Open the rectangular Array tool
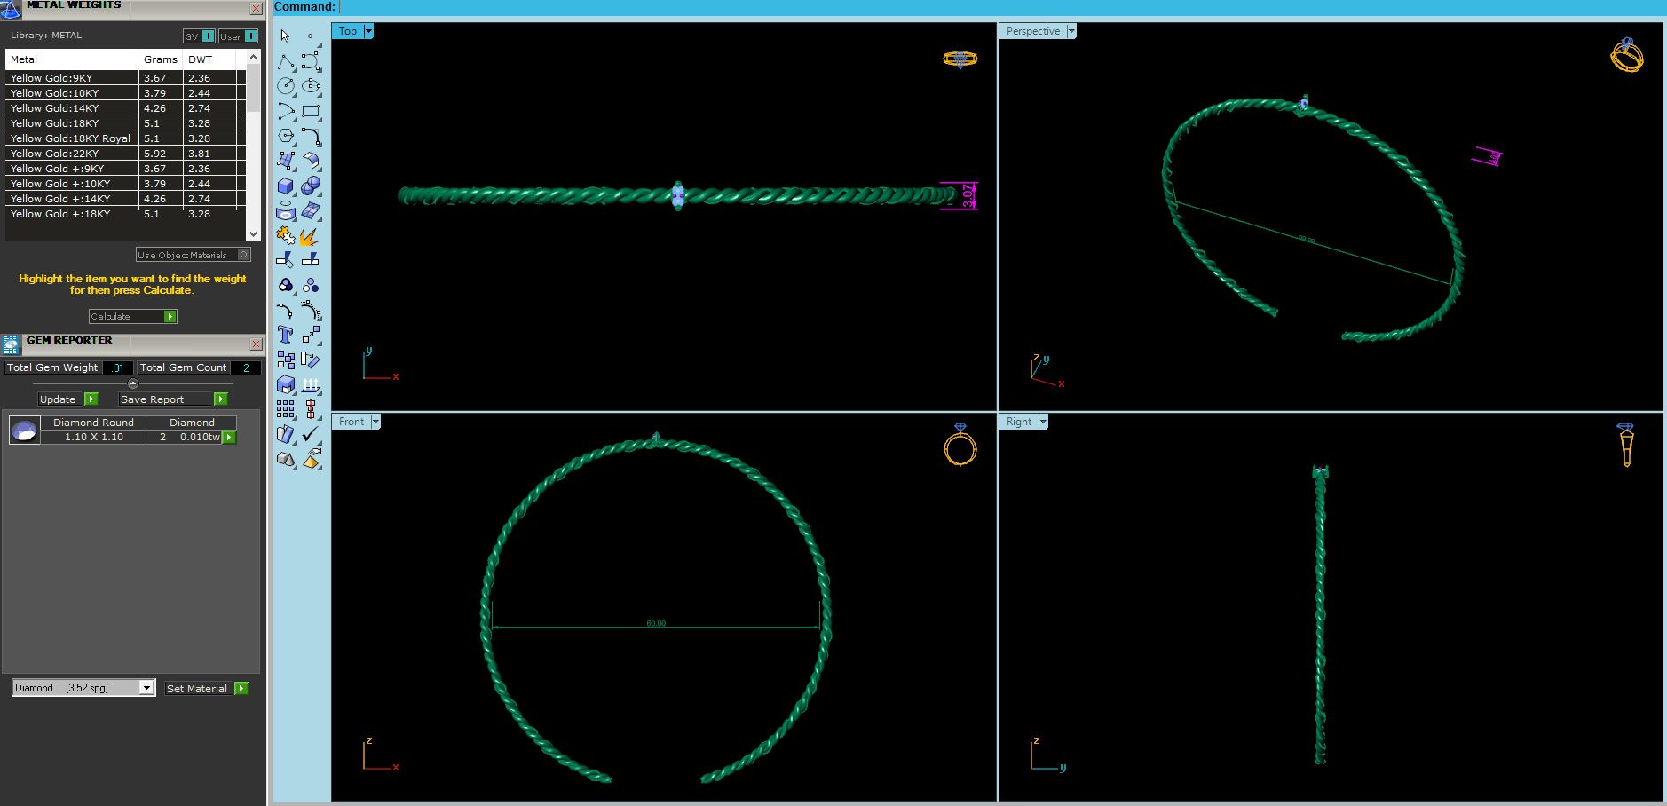This screenshot has width=1667, height=806. pos(286,409)
